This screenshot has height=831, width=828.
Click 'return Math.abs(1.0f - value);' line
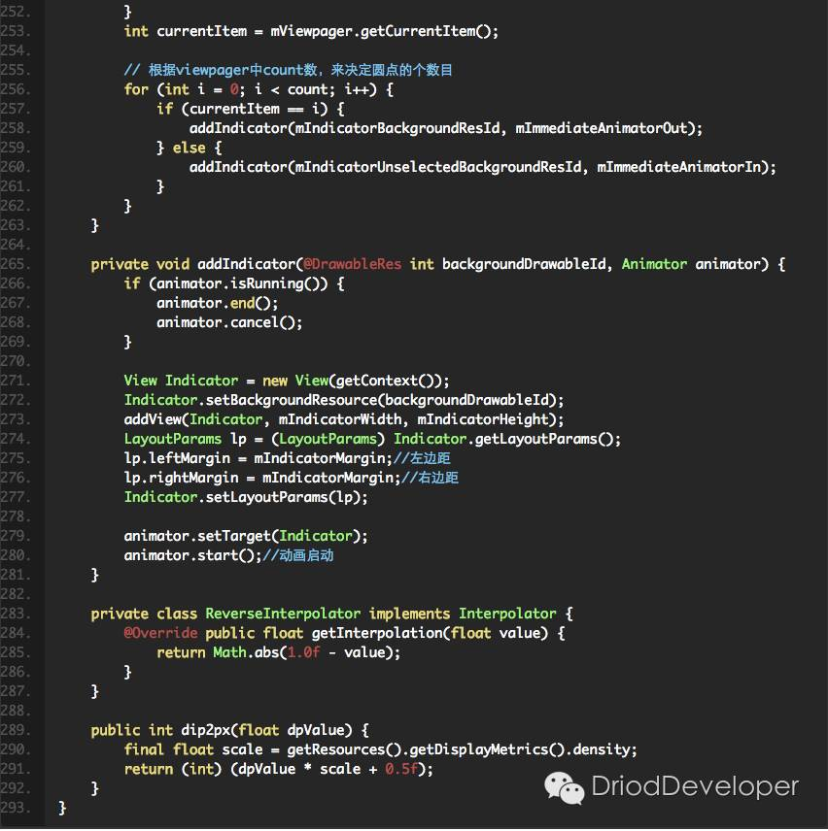click(279, 653)
